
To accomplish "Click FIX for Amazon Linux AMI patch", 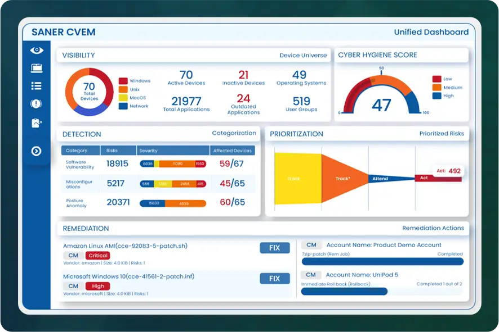I will pos(274,248).
